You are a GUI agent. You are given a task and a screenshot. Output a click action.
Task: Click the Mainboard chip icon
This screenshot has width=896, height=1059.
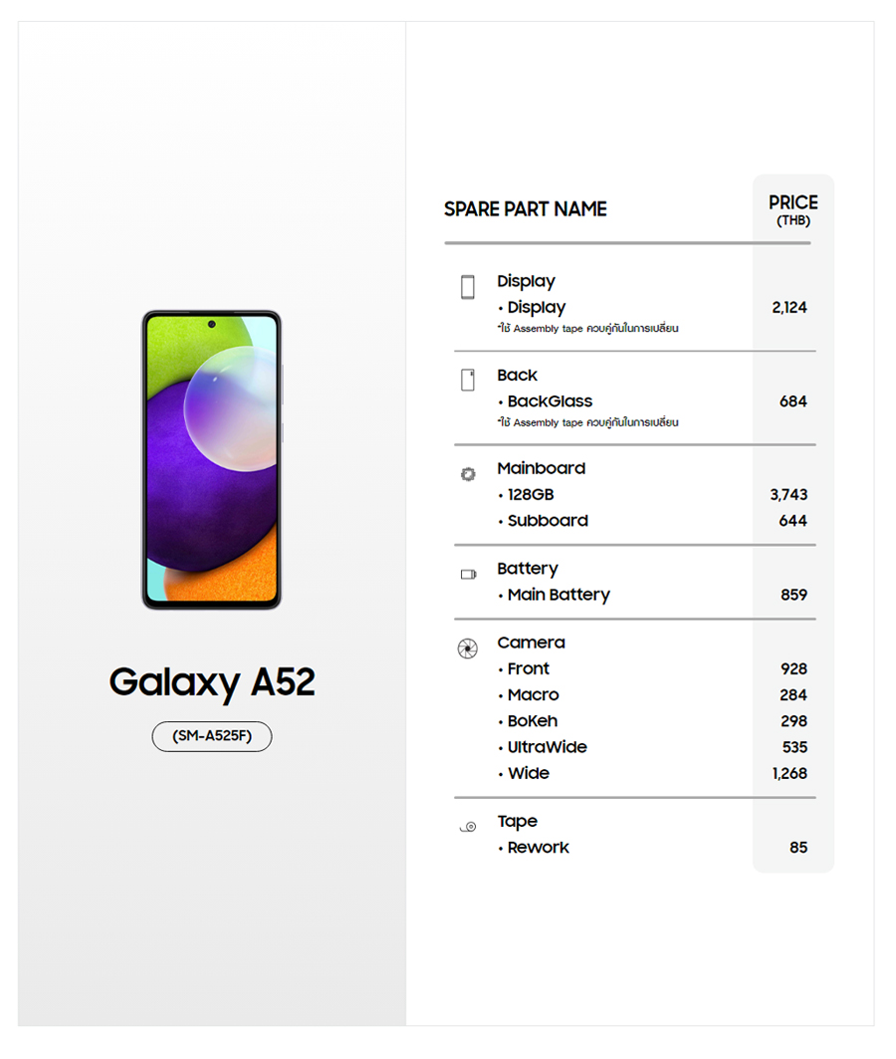point(468,474)
